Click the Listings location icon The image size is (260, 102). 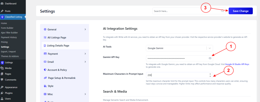point(2,63)
